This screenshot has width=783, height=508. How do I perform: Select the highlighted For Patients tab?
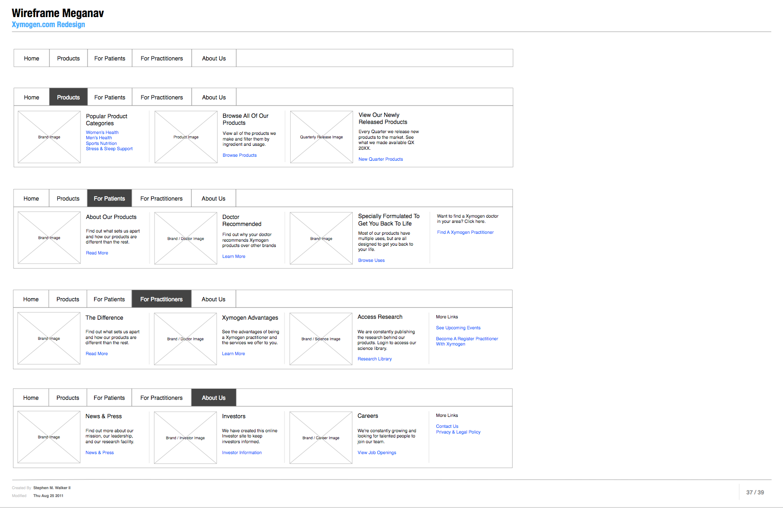pos(109,198)
